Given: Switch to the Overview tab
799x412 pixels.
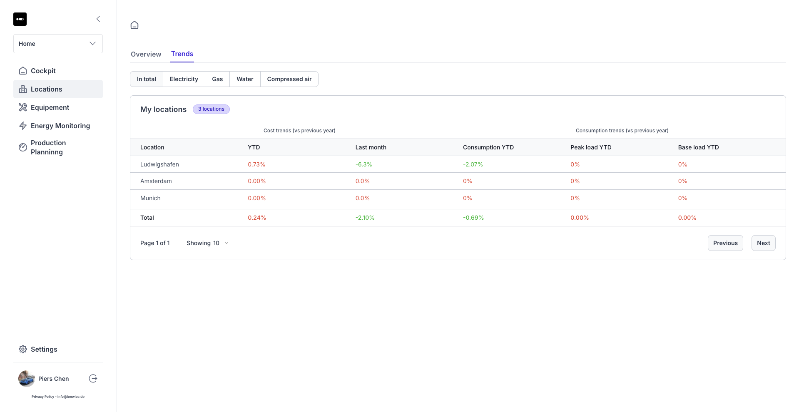Looking at the screenshot, I should point(146,54).
